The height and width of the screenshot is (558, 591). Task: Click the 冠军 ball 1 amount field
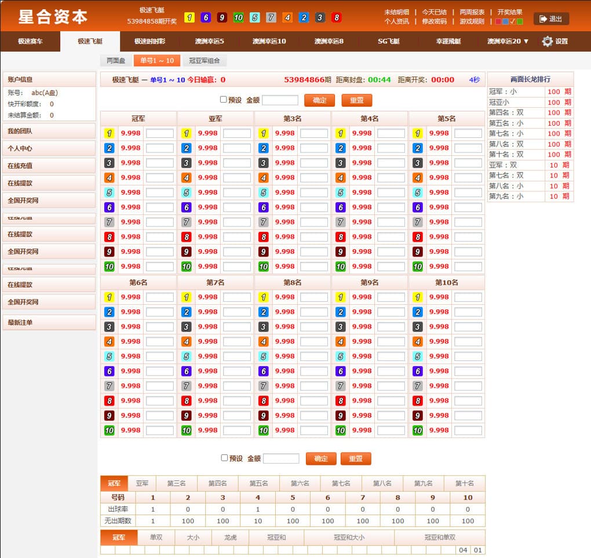(159, 133)
